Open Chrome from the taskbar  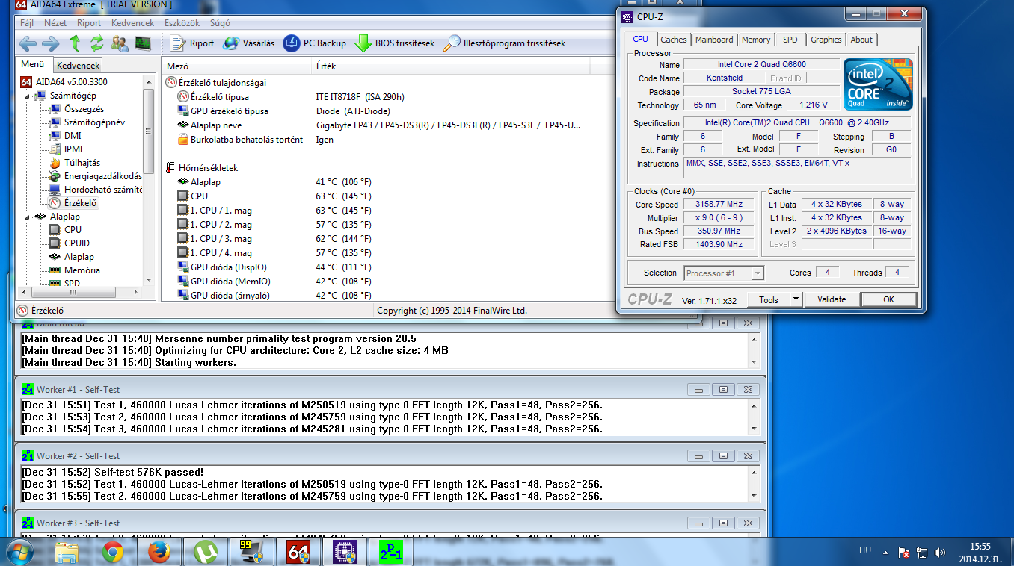point(113,552)
